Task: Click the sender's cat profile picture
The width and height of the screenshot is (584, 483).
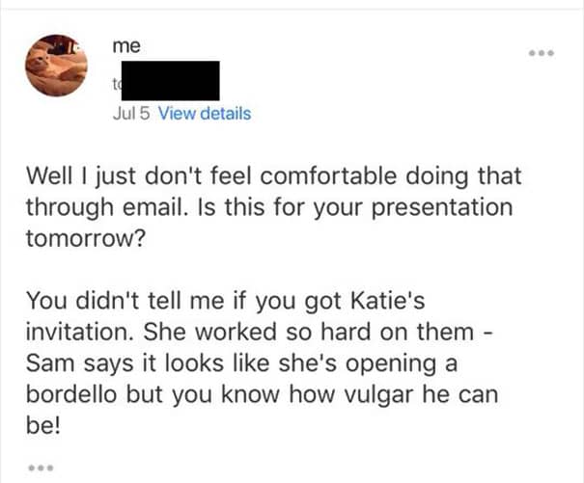Action: (55, 65)
